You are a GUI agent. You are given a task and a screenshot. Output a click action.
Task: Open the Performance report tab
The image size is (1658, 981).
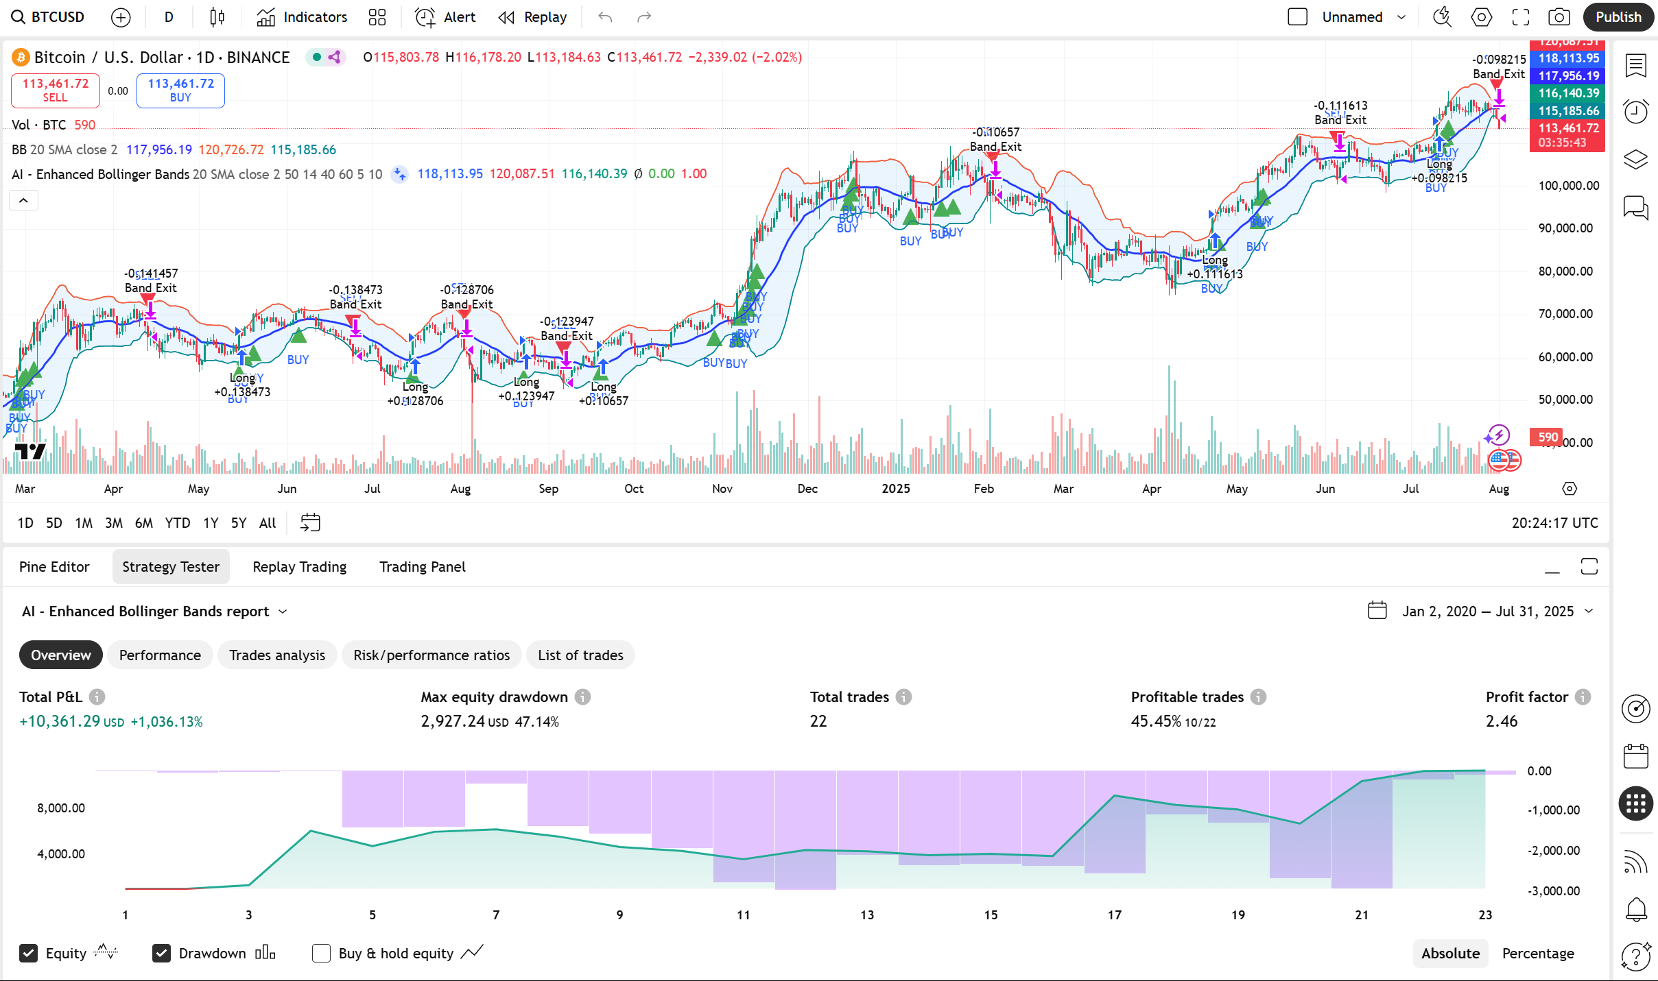tap(160, 655)
